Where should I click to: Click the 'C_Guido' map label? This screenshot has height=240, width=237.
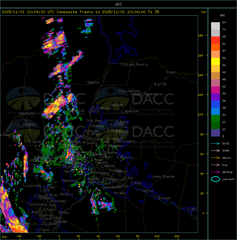pos(35,142)
